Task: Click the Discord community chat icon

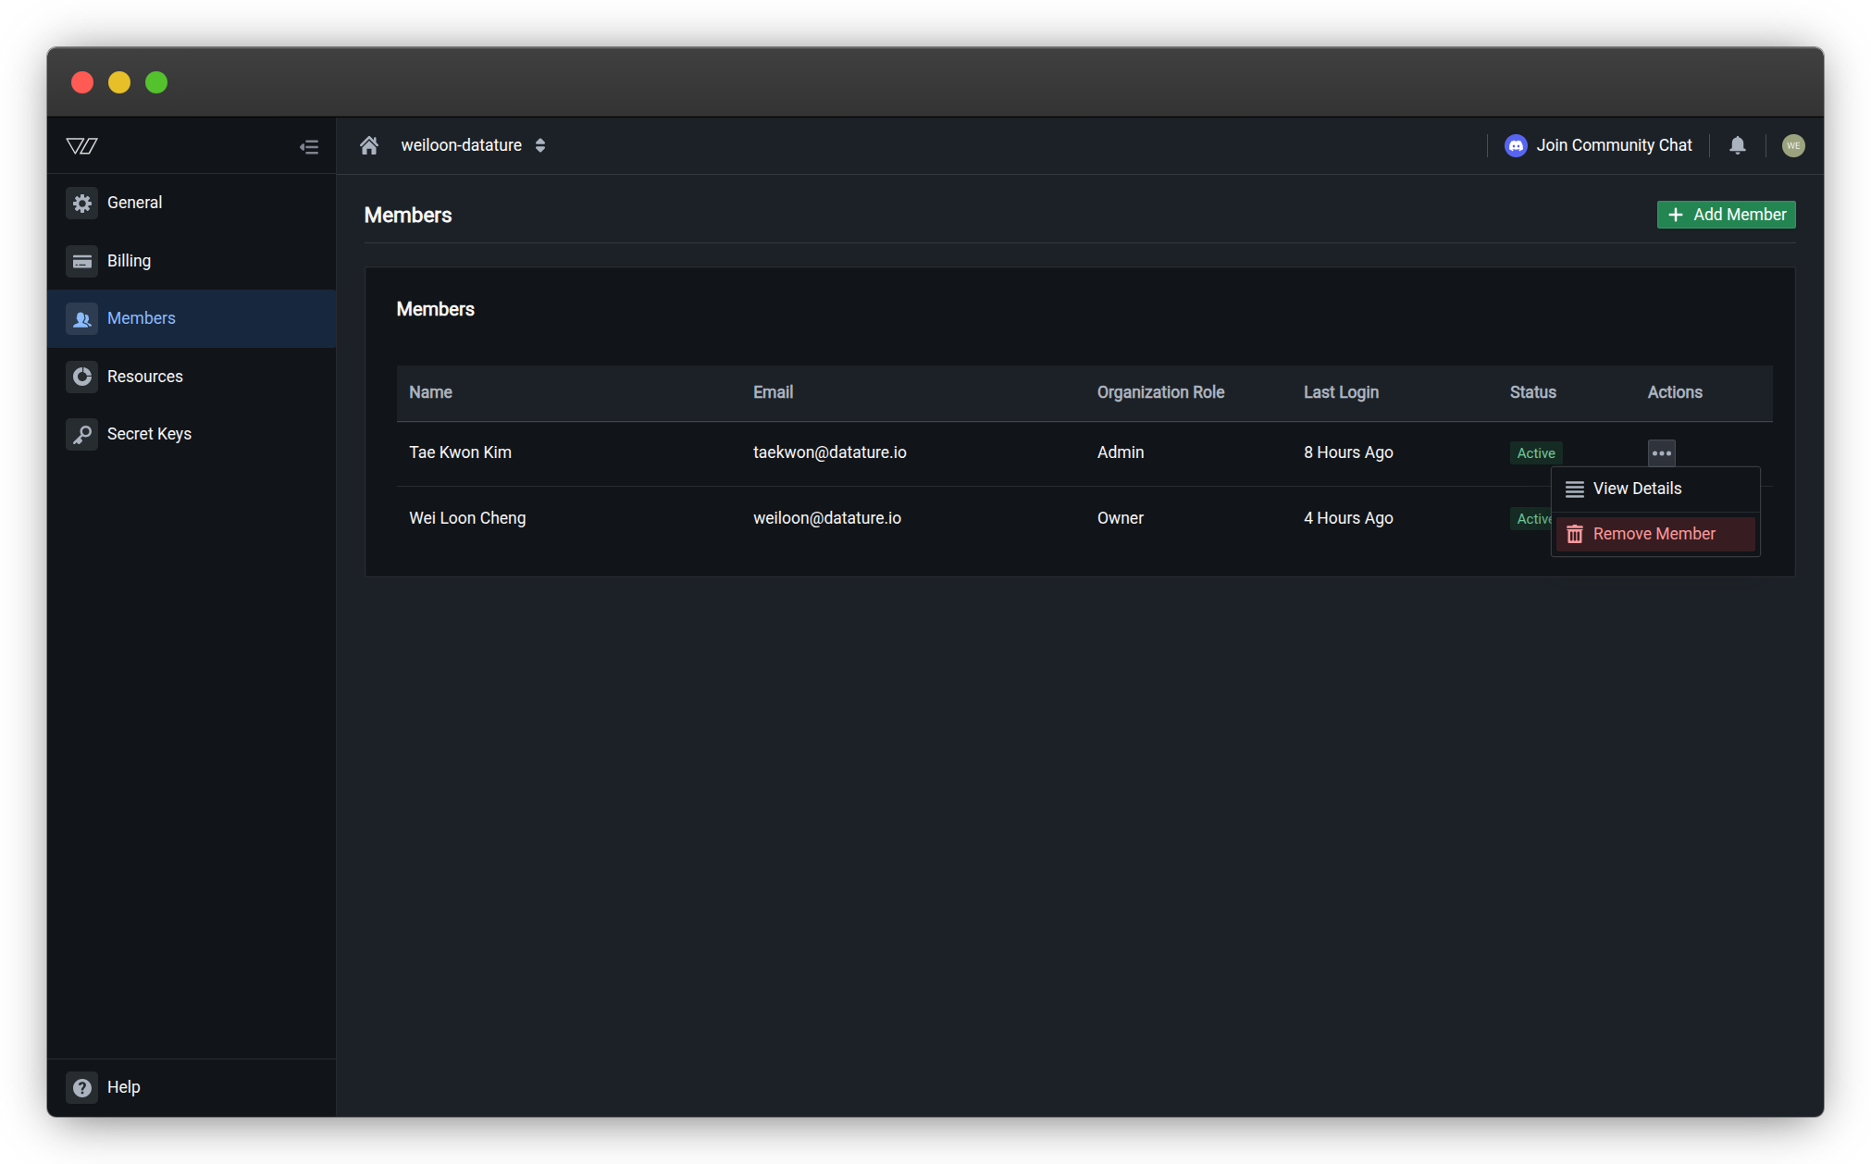Action: point(1516,145)
